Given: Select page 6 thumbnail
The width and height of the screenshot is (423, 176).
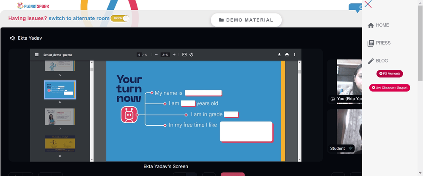Looking at the screenshot, I should pos(60,90).
